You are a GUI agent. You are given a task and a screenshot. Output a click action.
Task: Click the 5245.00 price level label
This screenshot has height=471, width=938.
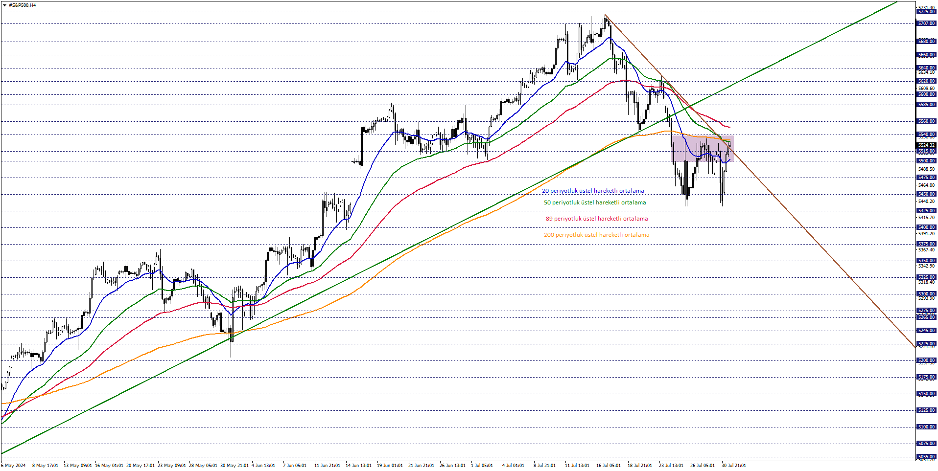click(926, 331)
